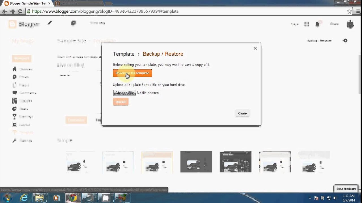The height and width of the screenshot is (203, 362).
Task: Click the pencil new post icon
Action: point(50,23)
